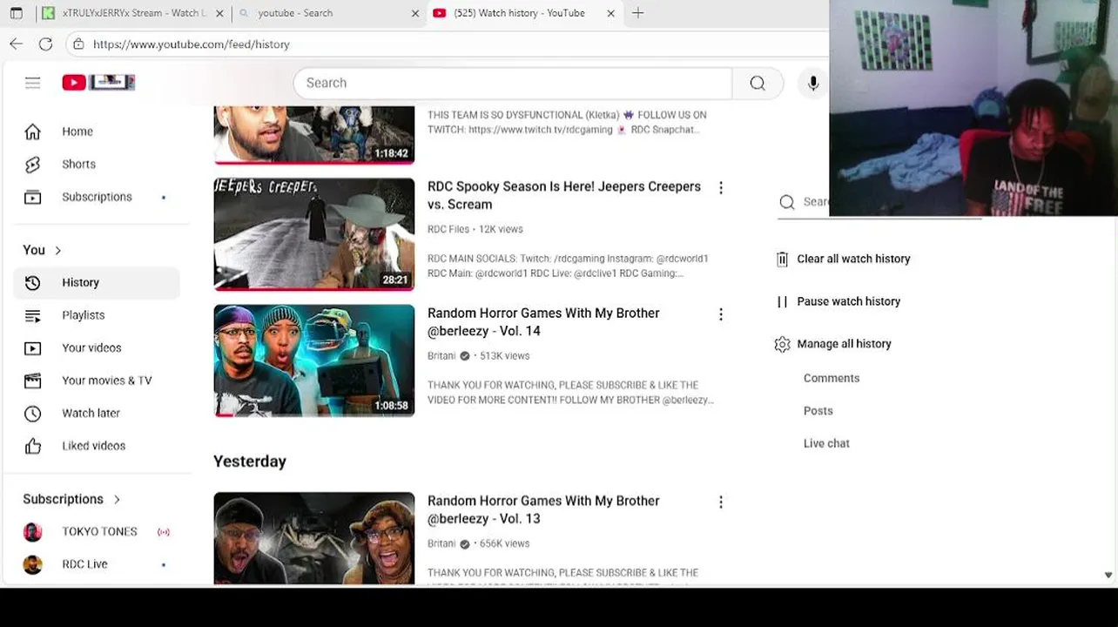1118x627 pixels.
Task: Start voice search with microphone icon
Action: pos(813,83)
